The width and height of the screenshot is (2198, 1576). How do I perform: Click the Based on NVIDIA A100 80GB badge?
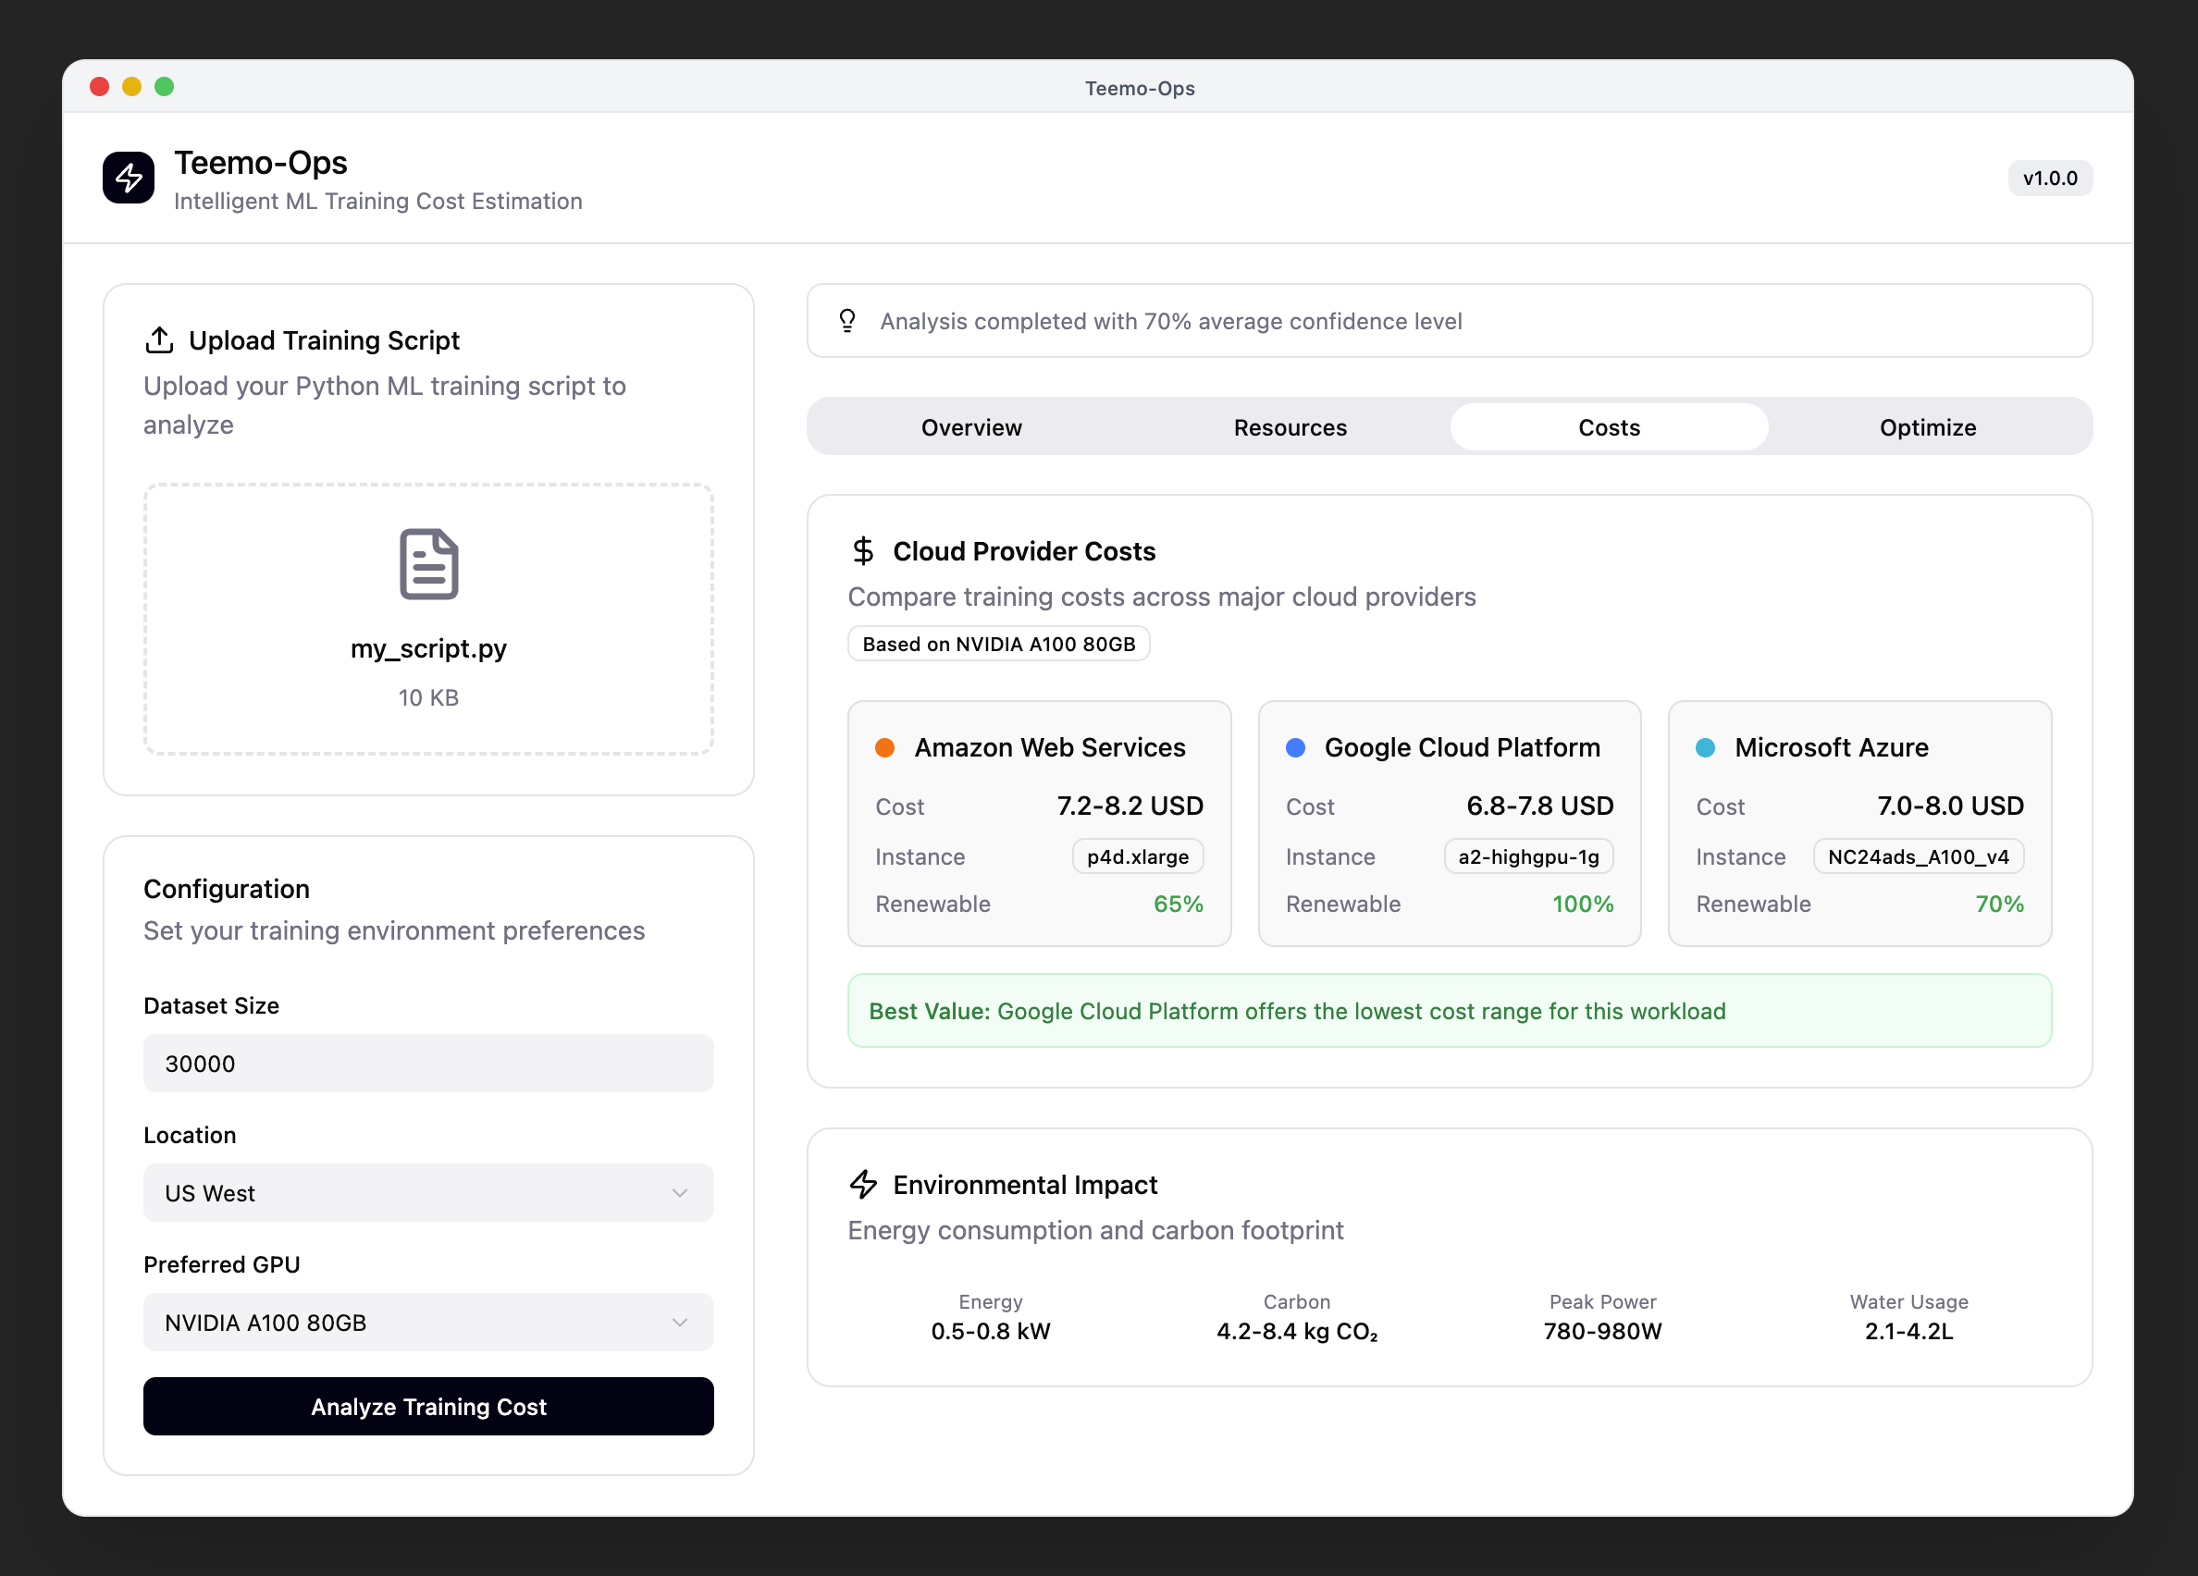click(x=998, y=644)
